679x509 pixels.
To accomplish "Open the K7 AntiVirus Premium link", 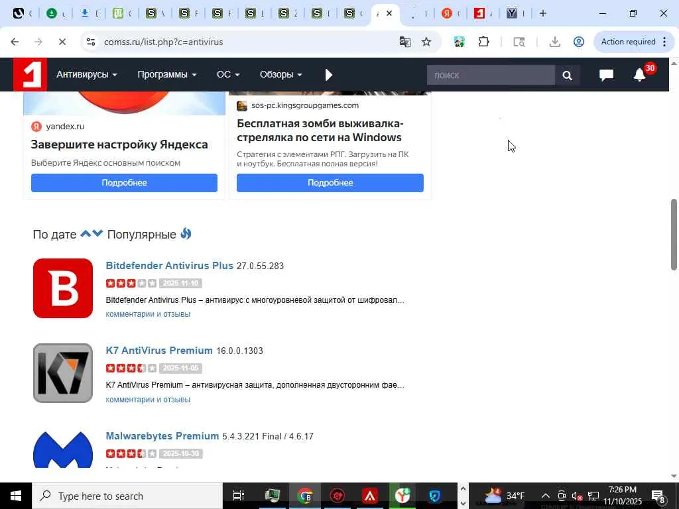I will click(159, 350).
